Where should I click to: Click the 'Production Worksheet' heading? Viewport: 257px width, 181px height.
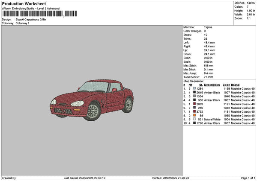(24, 3)
